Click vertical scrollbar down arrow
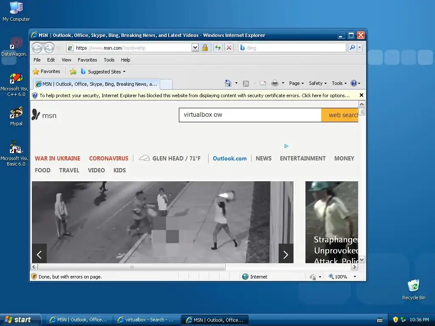This screenshot has height=326, width=435. pyautogui.click(x=362, y=260)
